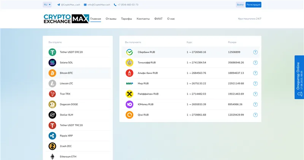Click the Курс column header

click(x=189, y=42)
